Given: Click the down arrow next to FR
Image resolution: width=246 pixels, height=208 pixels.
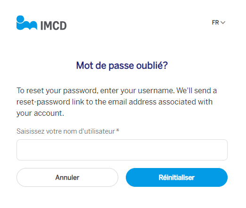Looking at the screenshot, I should click(x=223, y=23).
